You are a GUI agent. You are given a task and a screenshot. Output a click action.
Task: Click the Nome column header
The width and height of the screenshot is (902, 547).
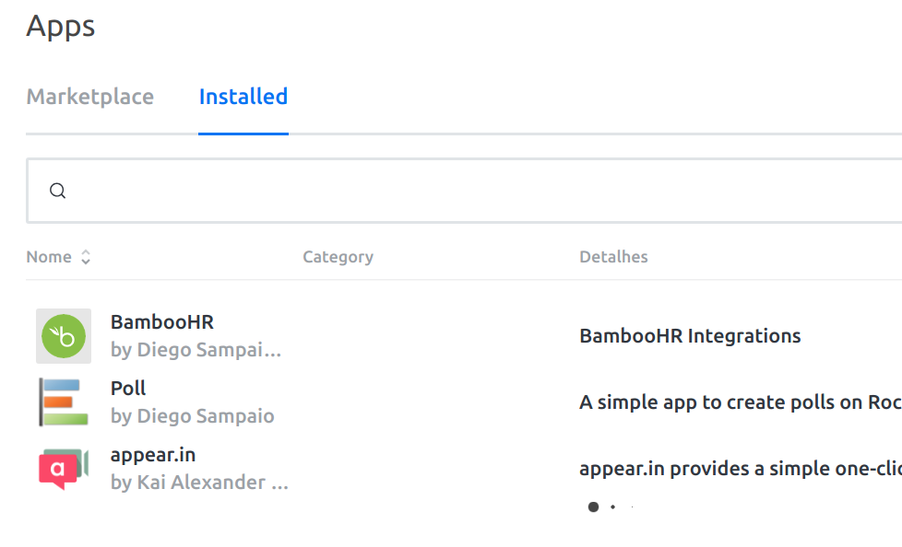click(49, 257)
